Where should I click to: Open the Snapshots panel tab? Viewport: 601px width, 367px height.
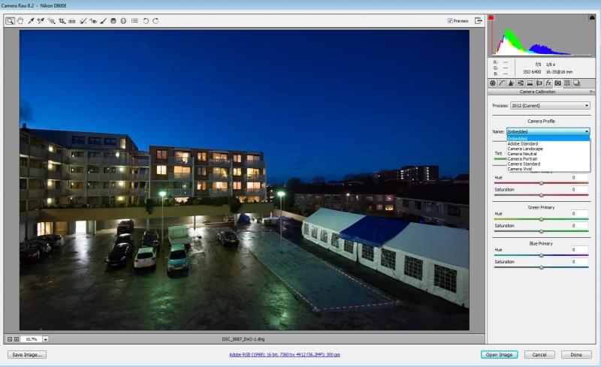[576, 83]
